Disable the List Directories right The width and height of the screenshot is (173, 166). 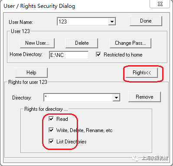coord(51,141)
